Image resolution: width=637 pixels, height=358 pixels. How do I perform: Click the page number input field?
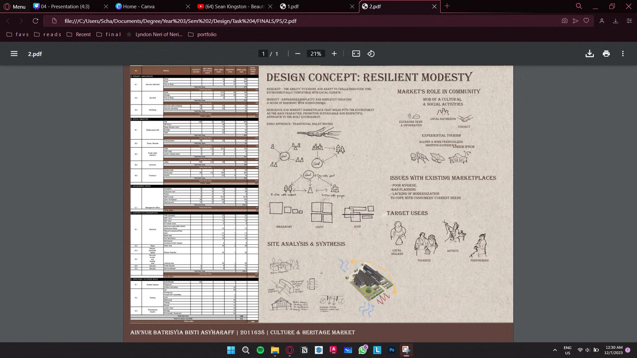pos(263,54)
